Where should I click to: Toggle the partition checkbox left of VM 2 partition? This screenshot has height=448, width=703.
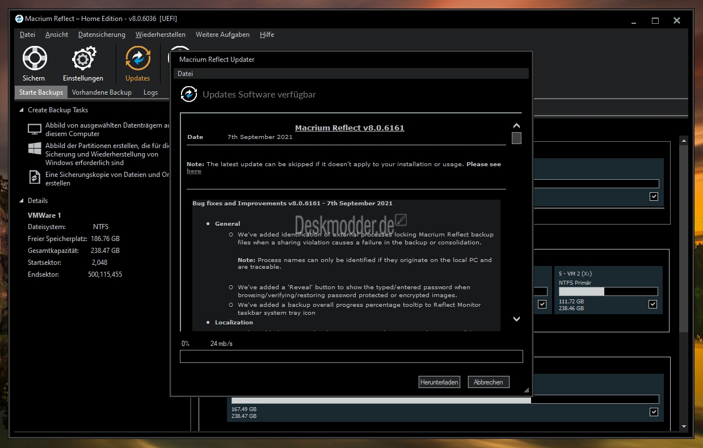point(542,305)
